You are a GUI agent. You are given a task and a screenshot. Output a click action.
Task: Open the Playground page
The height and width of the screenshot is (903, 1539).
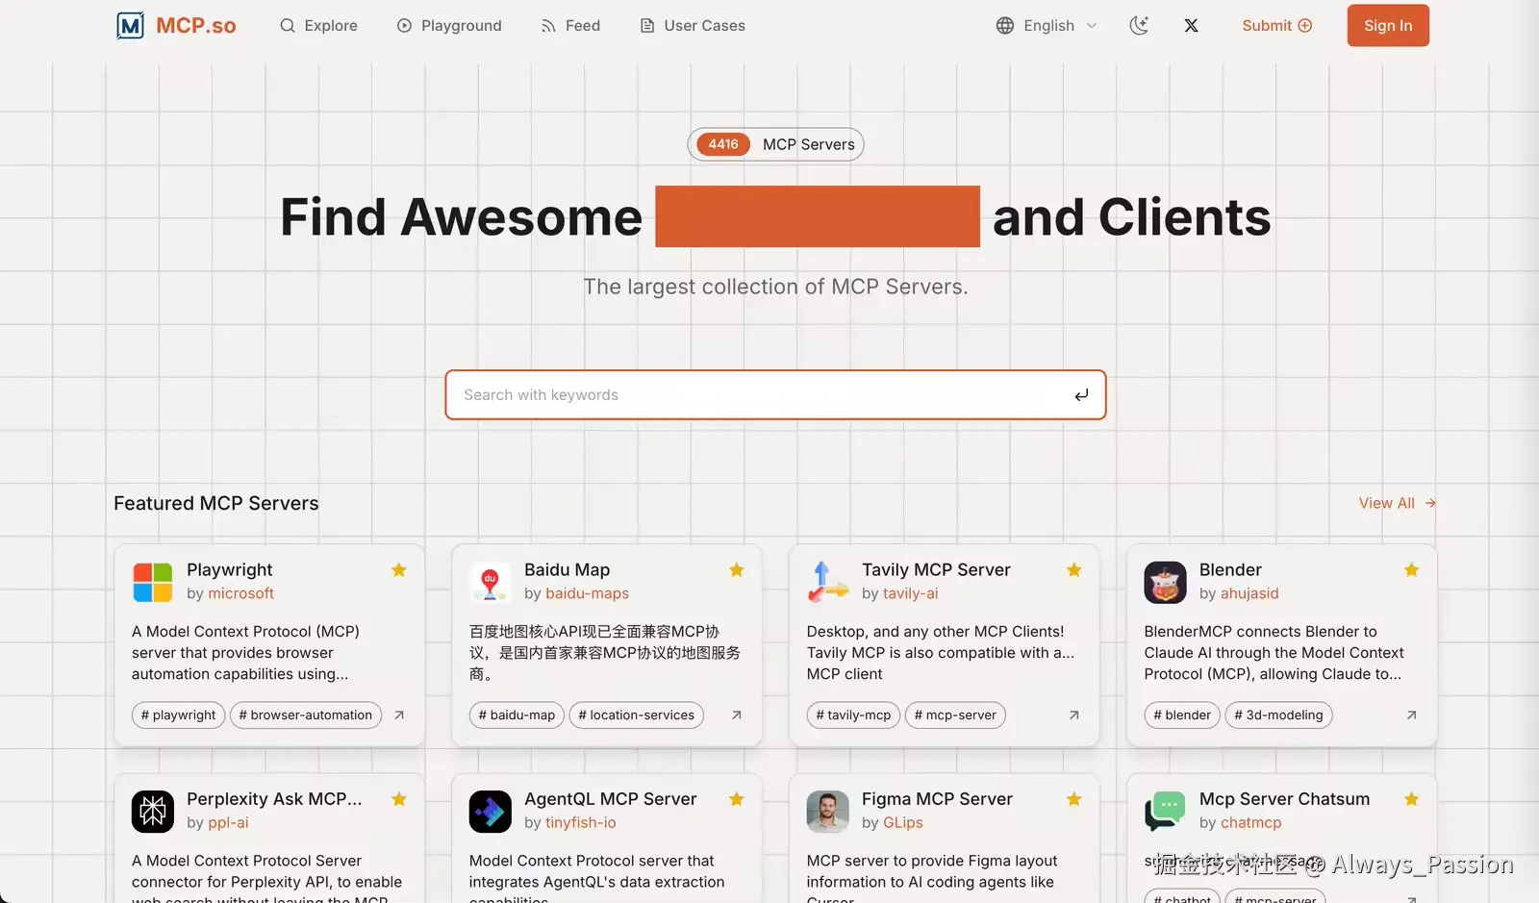pos(449,26)
